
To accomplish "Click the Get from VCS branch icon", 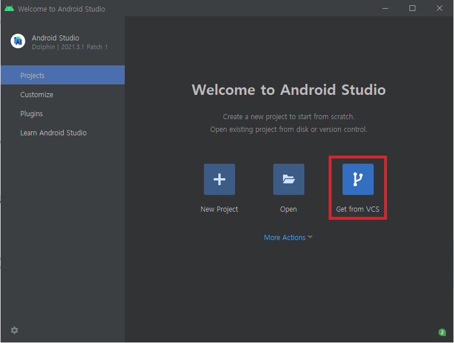I will [x=358, y=179].
